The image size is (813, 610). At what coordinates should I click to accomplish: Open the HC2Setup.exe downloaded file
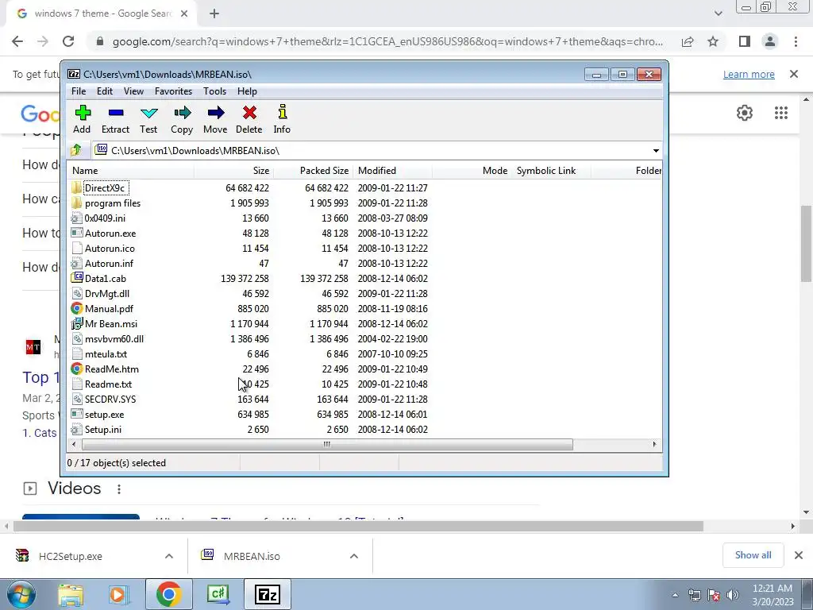click(71, 556)
